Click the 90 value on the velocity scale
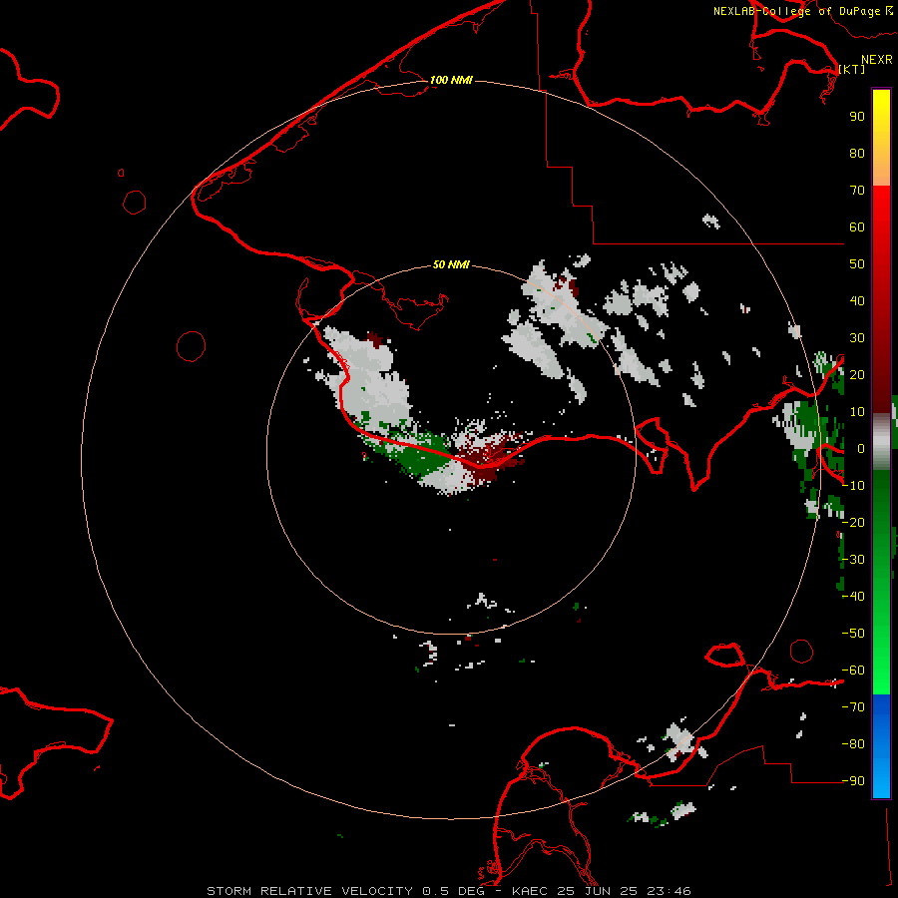This screenshot has height=898, width=898. [857, 117]
